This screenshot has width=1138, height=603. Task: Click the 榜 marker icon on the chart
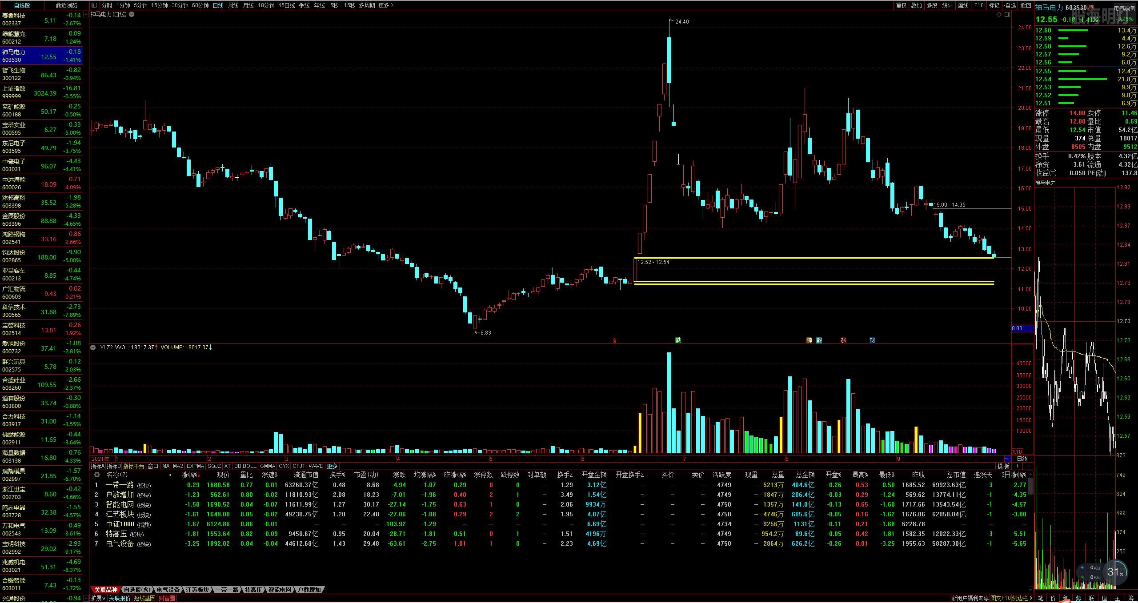809,340
